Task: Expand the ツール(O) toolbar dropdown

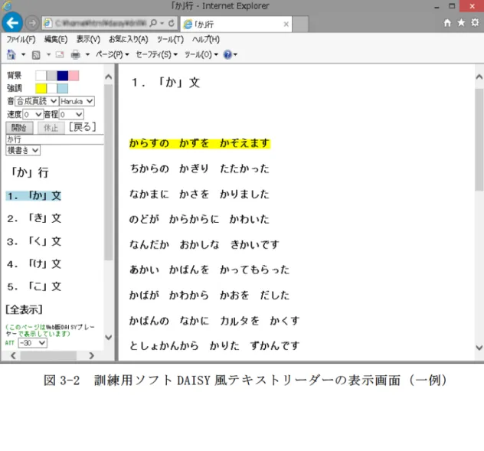Action: pyautogui.click(x=201, y=54)
